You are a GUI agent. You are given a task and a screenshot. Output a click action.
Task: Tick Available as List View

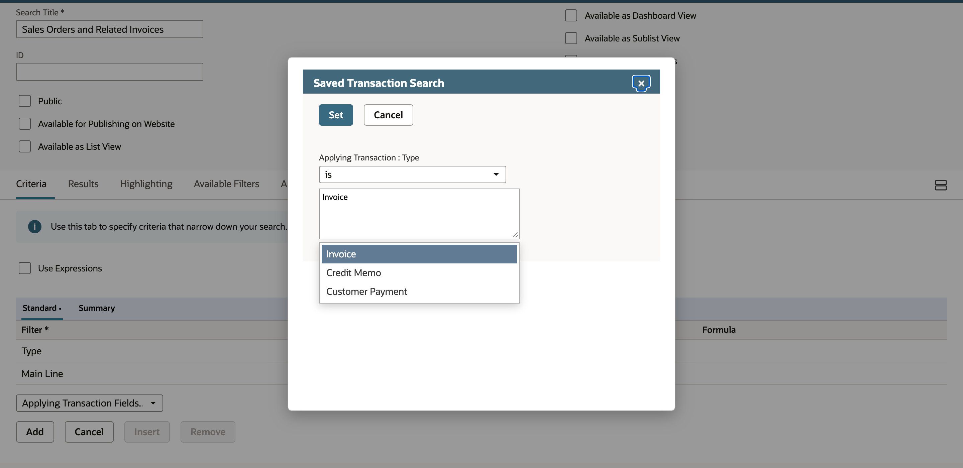coord(25,146)
